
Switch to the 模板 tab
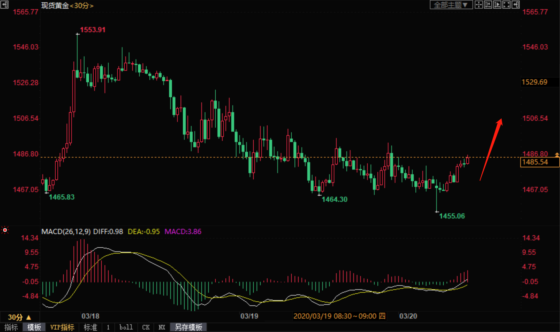pyautogui.click(x=34, y=327)
